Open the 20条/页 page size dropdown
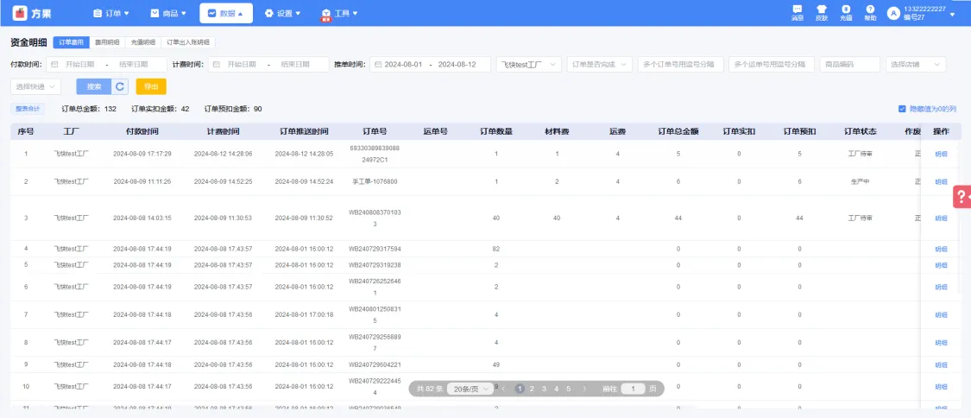The height and width of the screenshot is (418, 971). point(474,389)
